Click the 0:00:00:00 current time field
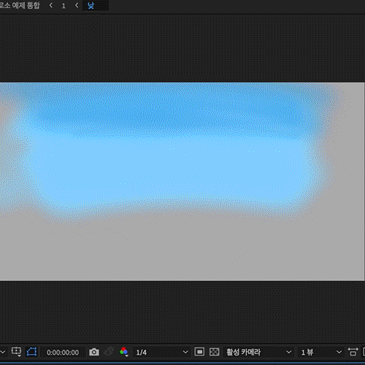This screenshot has height=365, width=365. tap(63, 353)
